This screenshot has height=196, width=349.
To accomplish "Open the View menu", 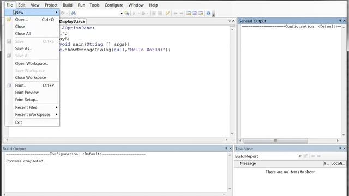I will point(35,5).
